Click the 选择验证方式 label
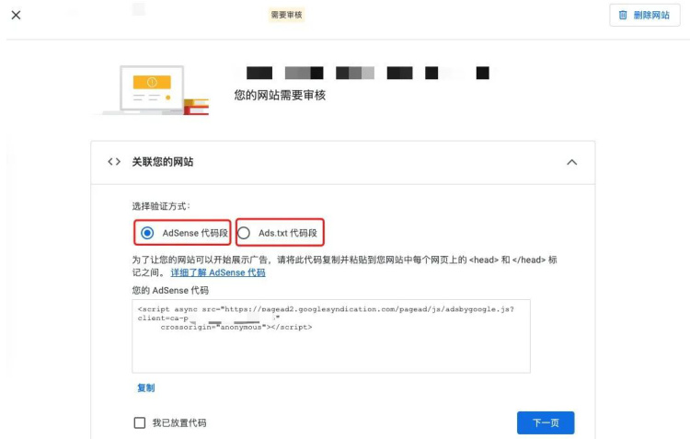Viewport: 690px width, 439px height. [x=161, y=206]
